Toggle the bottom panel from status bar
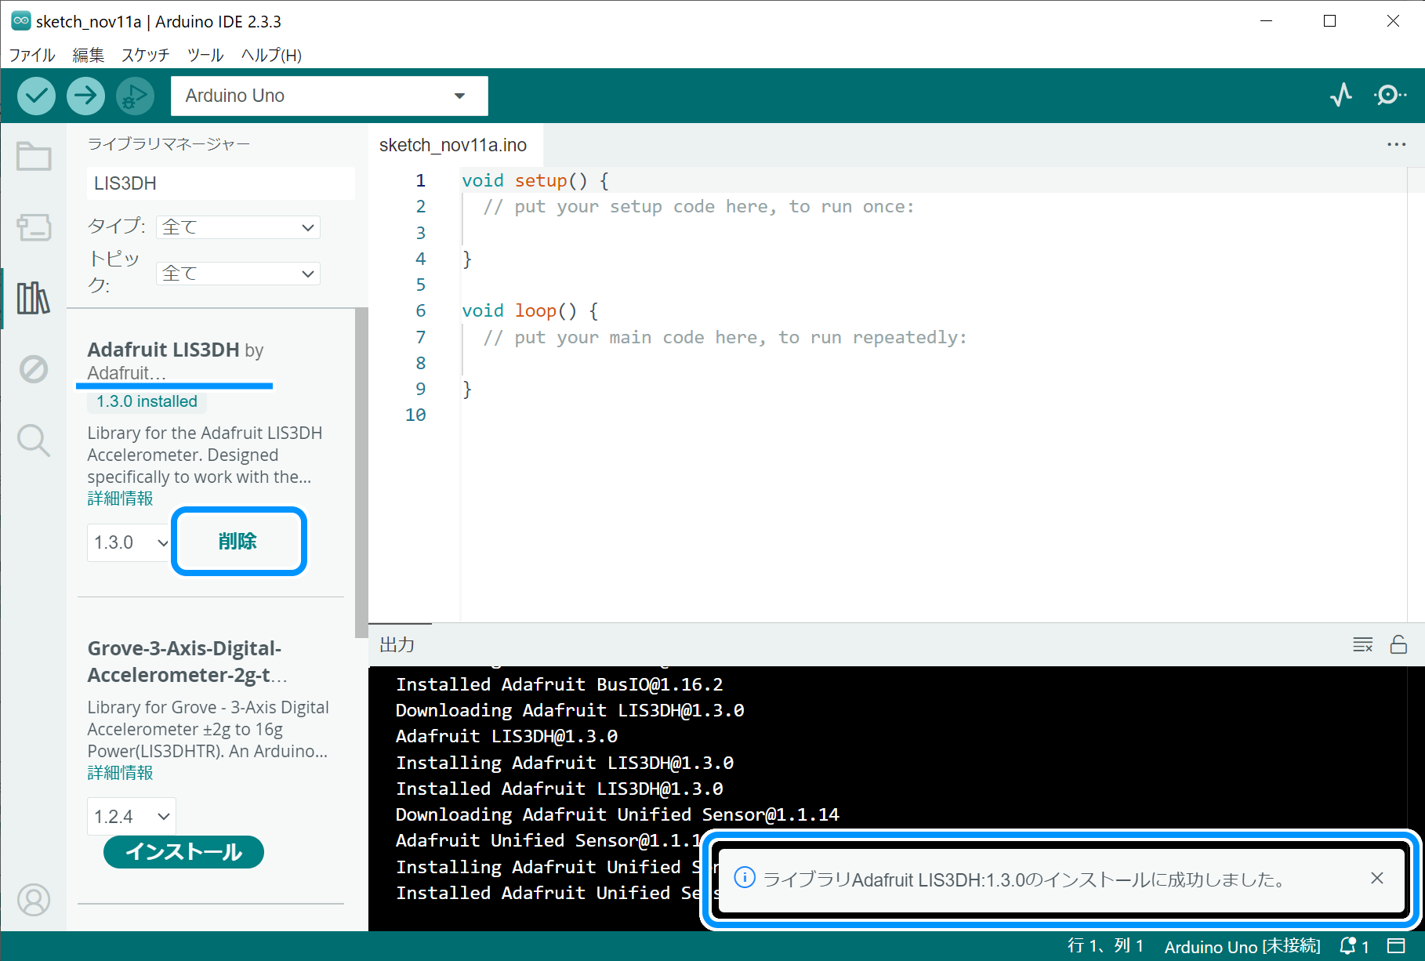The height and width of the screenshot is (961, 1425). (1396, 946)
